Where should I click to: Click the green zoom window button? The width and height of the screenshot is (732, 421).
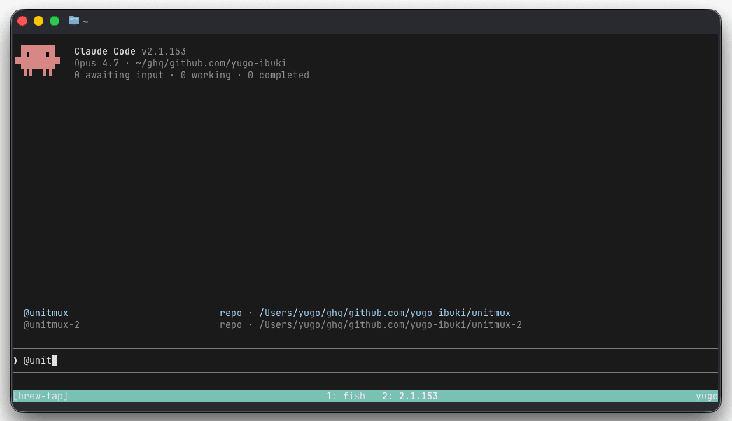55,21
